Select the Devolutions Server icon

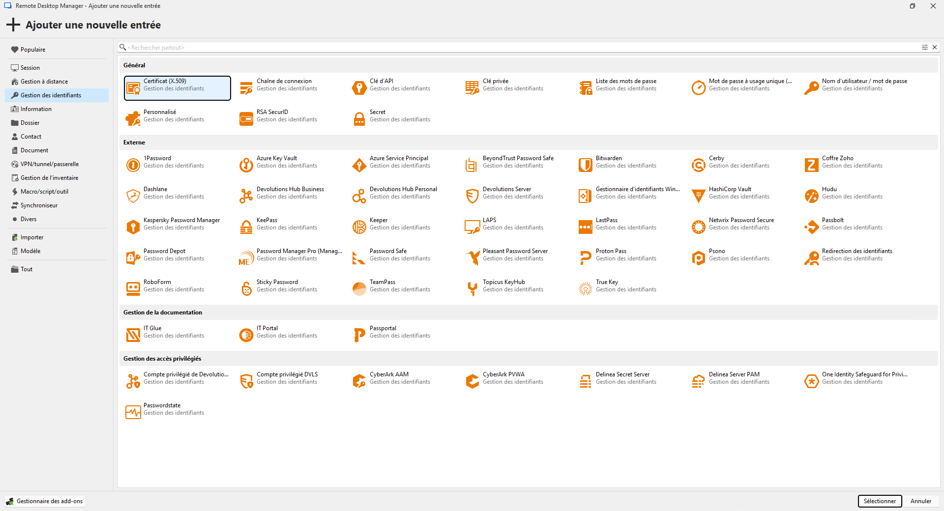pos(472,196)
